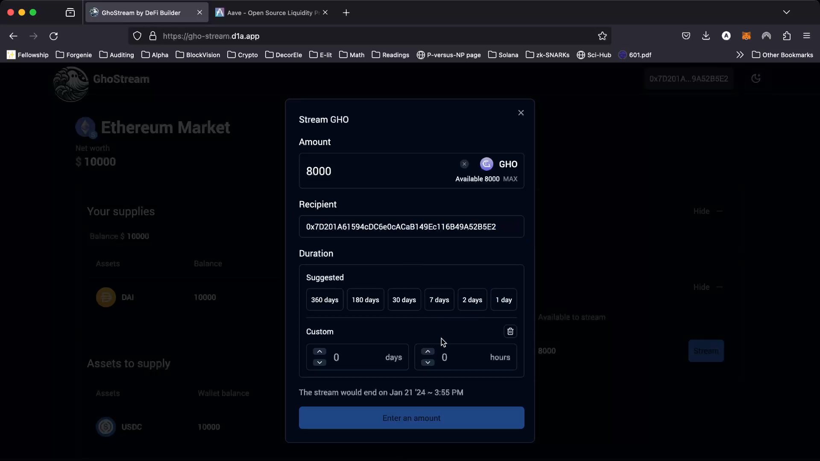Image resolution: width=820 pixels, height=461 pixels.
Task: Toggle dark mode moon icon
Action: point(756,79)
